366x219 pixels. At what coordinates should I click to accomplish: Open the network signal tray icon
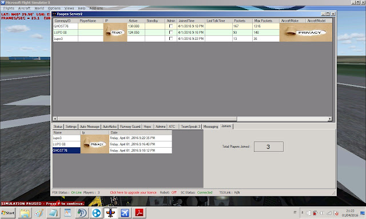(x=329, y=213)
